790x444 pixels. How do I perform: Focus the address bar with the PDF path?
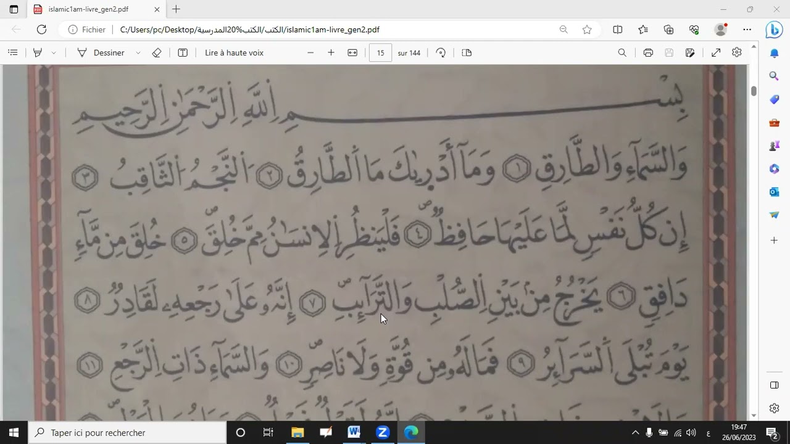tap(249, 30)
